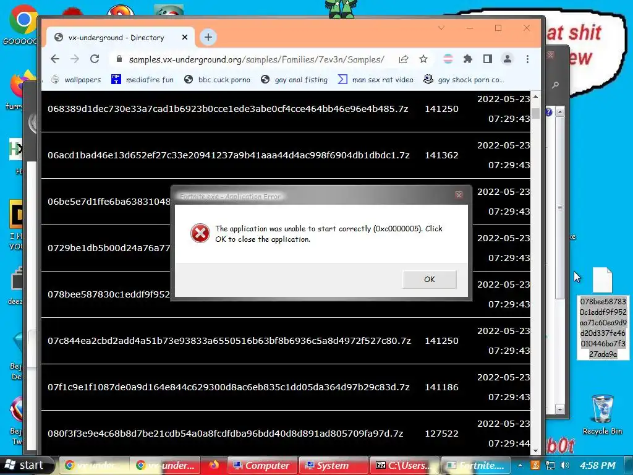
Task: Toggle the Chrome side panel
Action: click(x=487, y=59)
